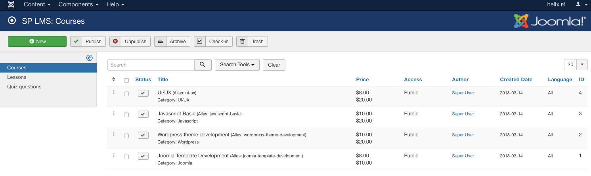Toggle published status of UI/UX course

pyautogui.click(x=143, y=94)
